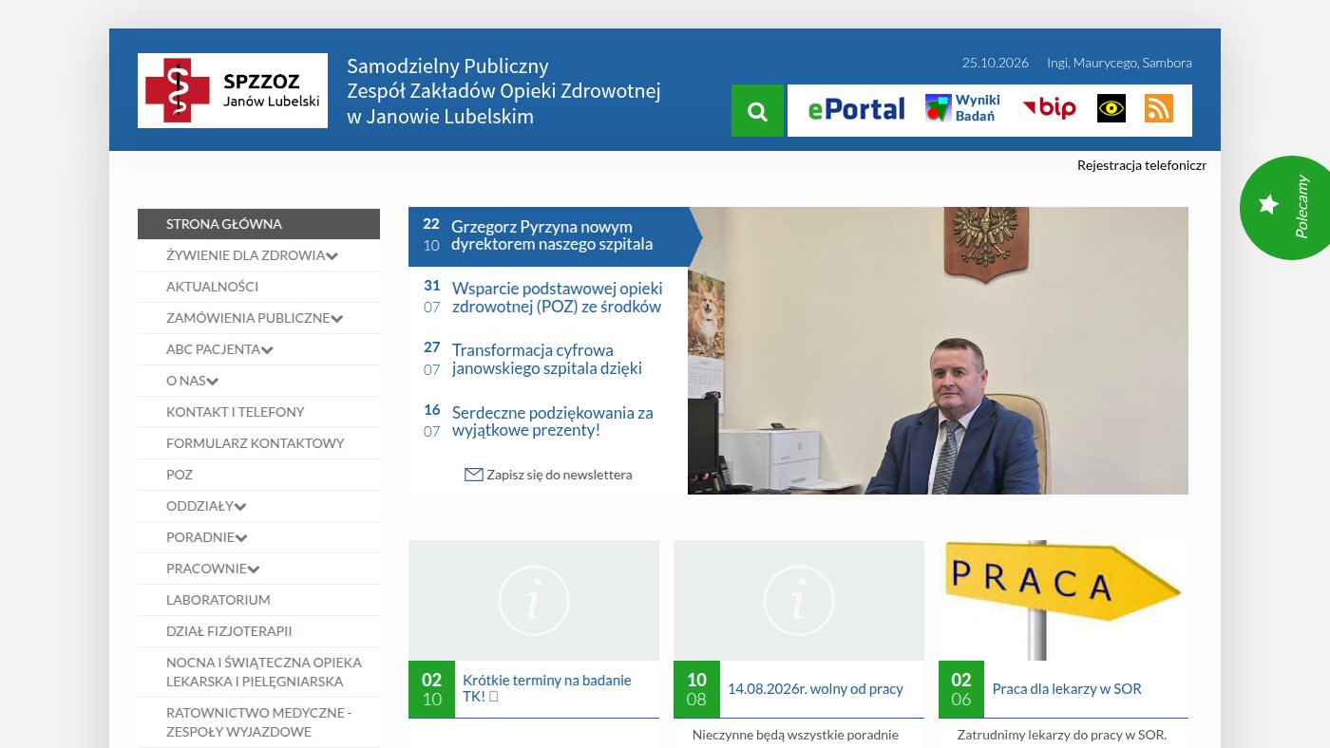Viewport: 1330px width, 748px height.
Task: Expand the O NAS submenu chevron
Action: pos(213,382)
